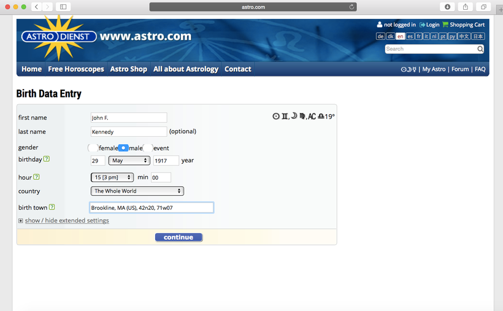The height and width of the screenshot is (311, 503).
Task: Switch language to Spanish (es)
Action: (x=410, y=36)
